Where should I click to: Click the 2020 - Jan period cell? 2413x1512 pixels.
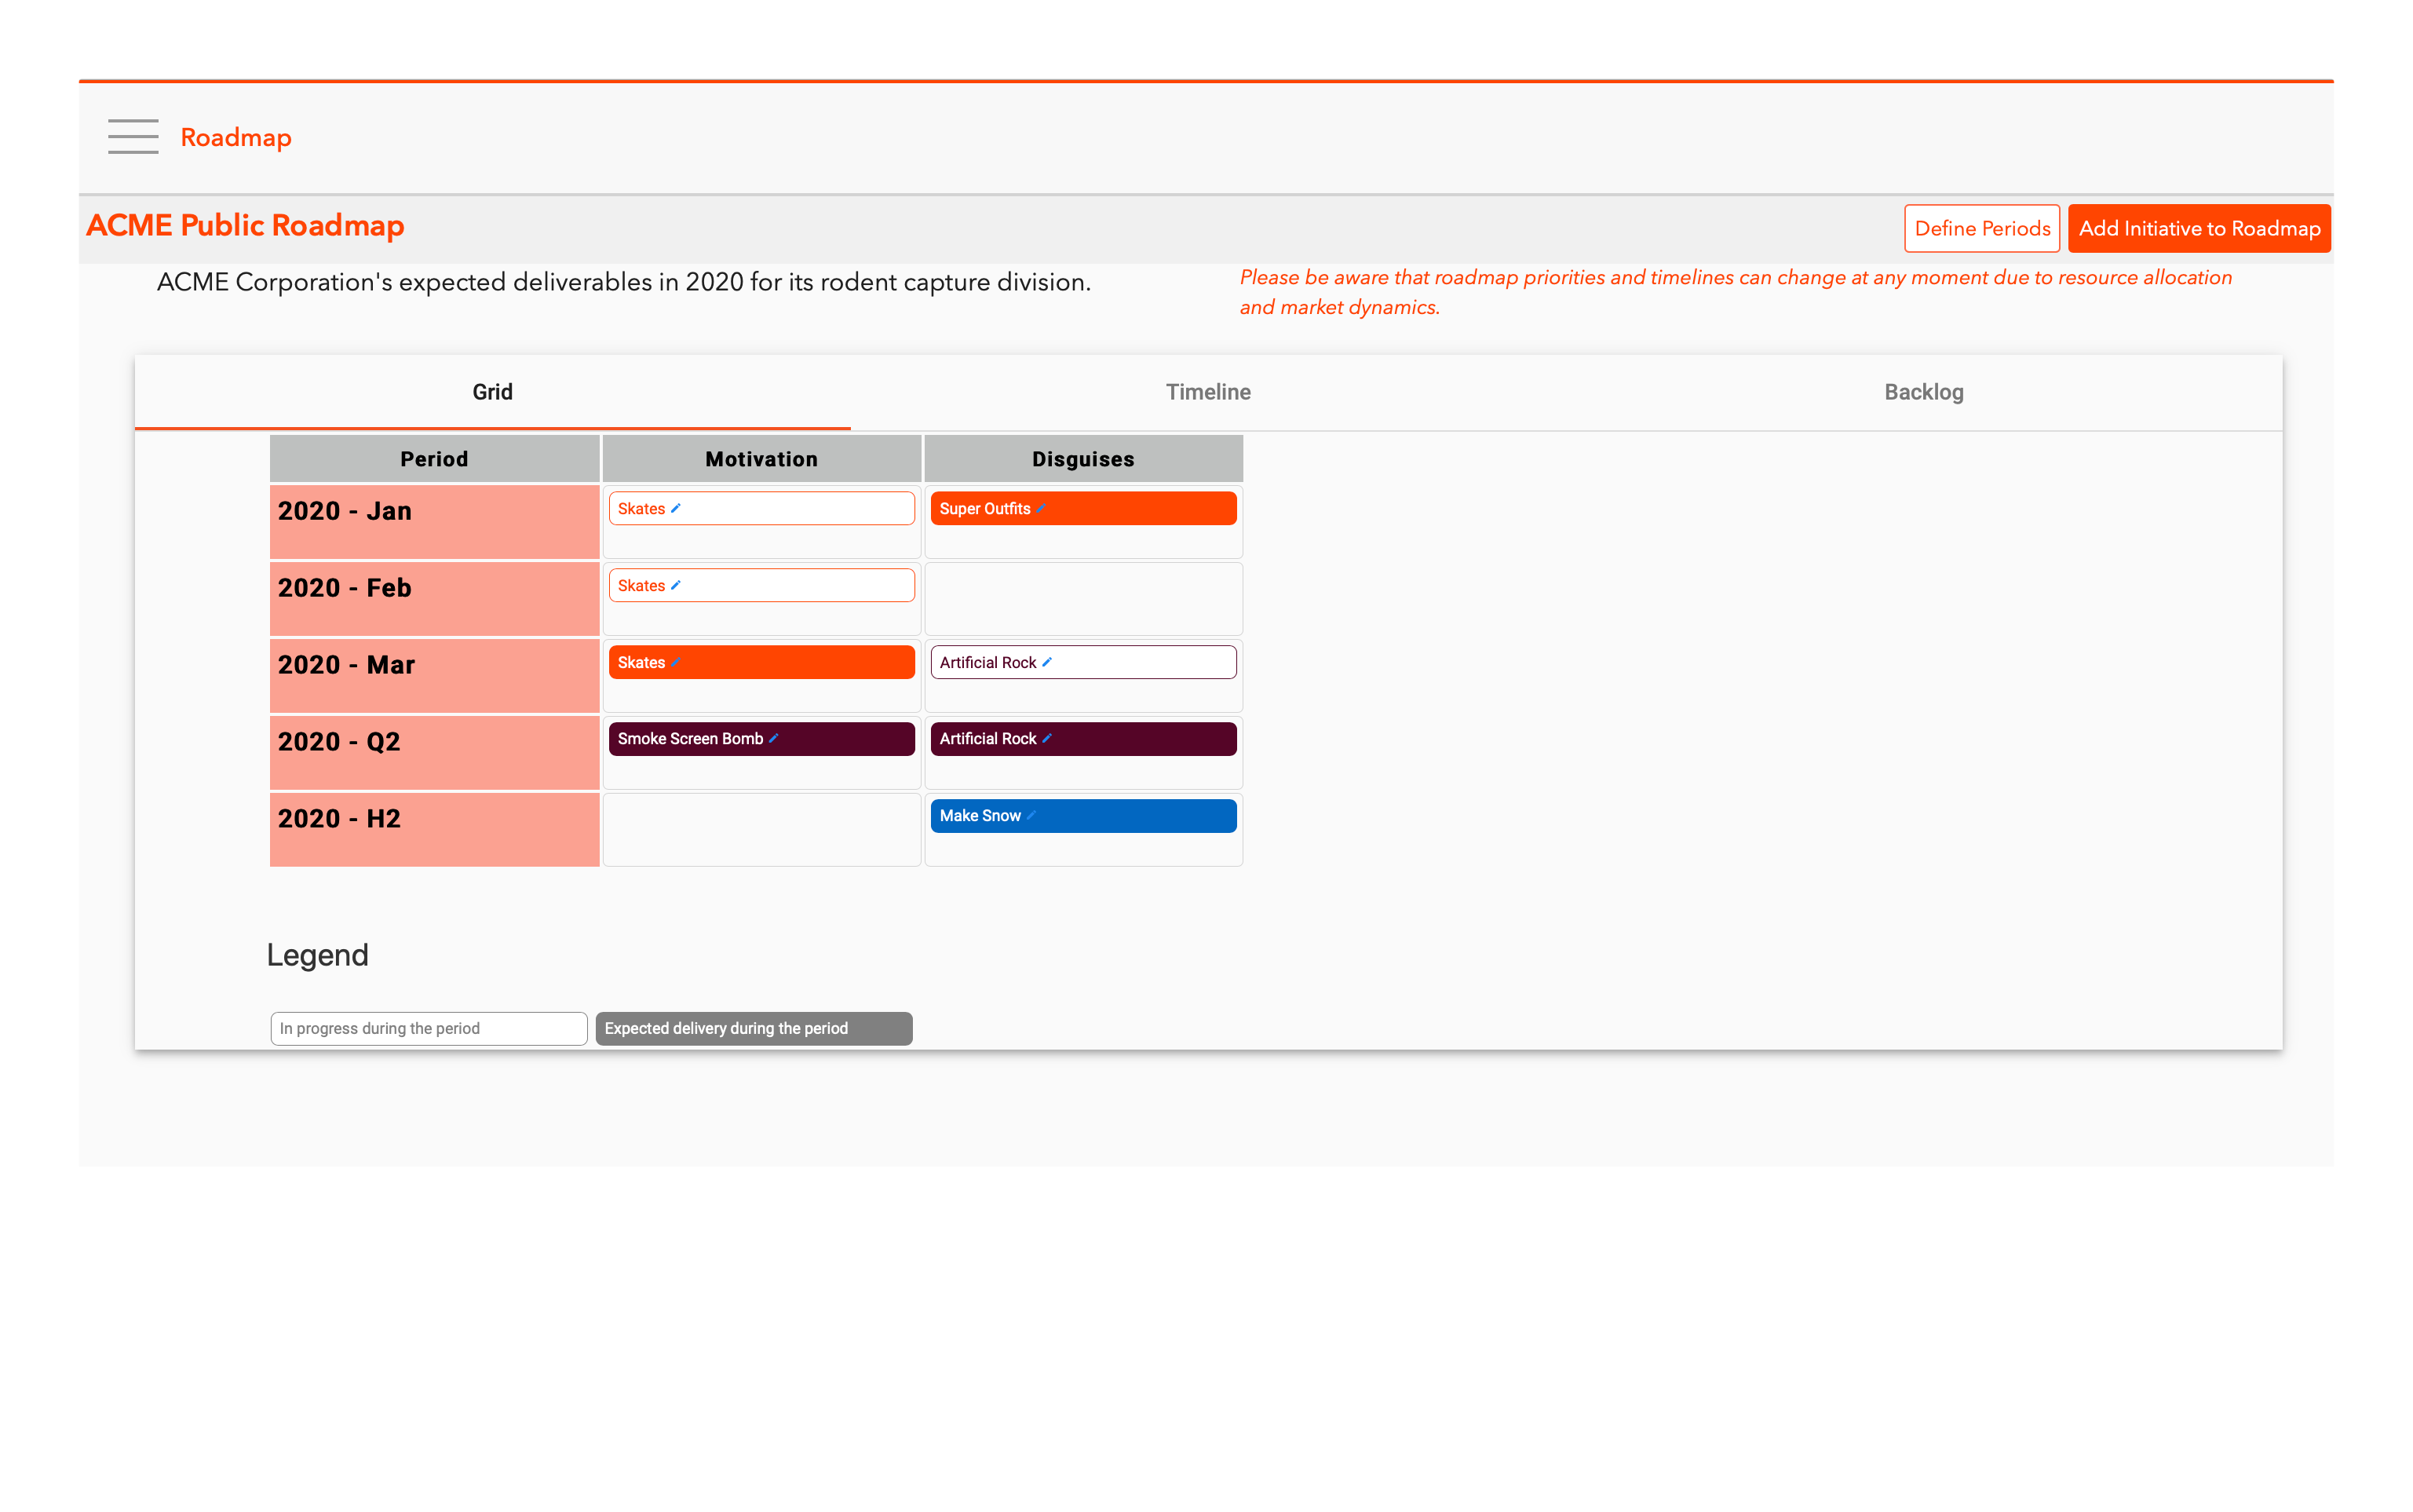[435, 522]
